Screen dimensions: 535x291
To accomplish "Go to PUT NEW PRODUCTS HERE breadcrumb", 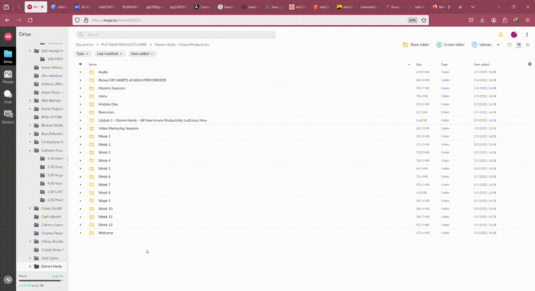I will pos(124,45).
